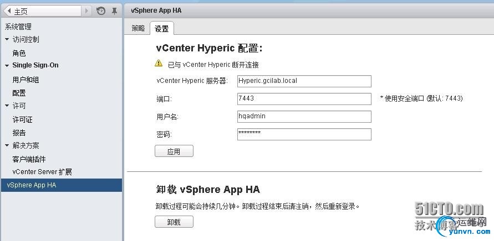Click the 使用安全端口 hint text
Image resolution: width=494 pixels, height=241 pixels.
click(421, 98)
